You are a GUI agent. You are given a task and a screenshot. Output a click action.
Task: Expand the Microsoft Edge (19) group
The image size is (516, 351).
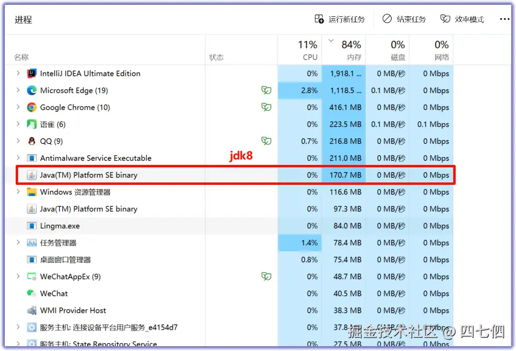pyautogui.click(x=18, y=90)
